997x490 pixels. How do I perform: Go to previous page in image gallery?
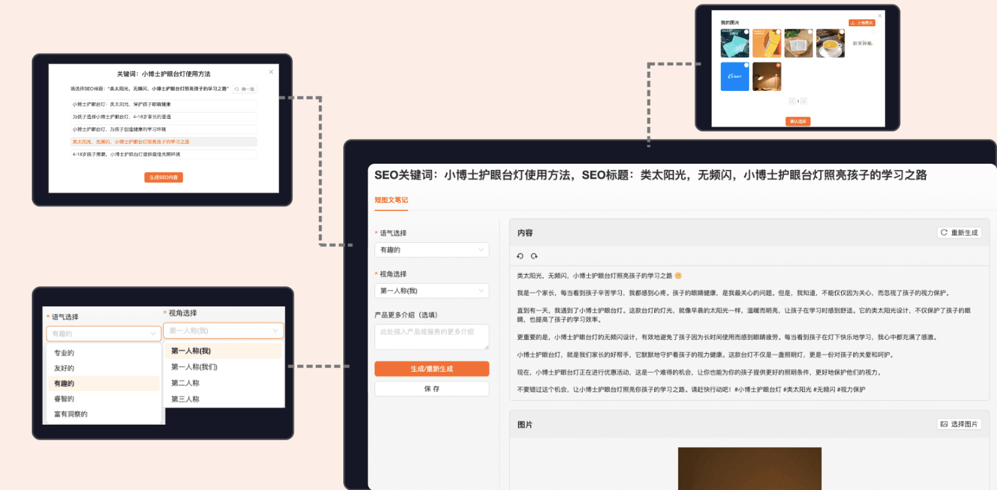(x=792, y=101)
